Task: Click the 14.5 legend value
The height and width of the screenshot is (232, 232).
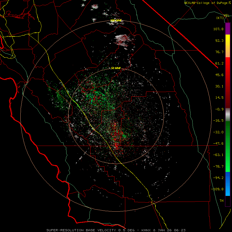Action: 219,98
